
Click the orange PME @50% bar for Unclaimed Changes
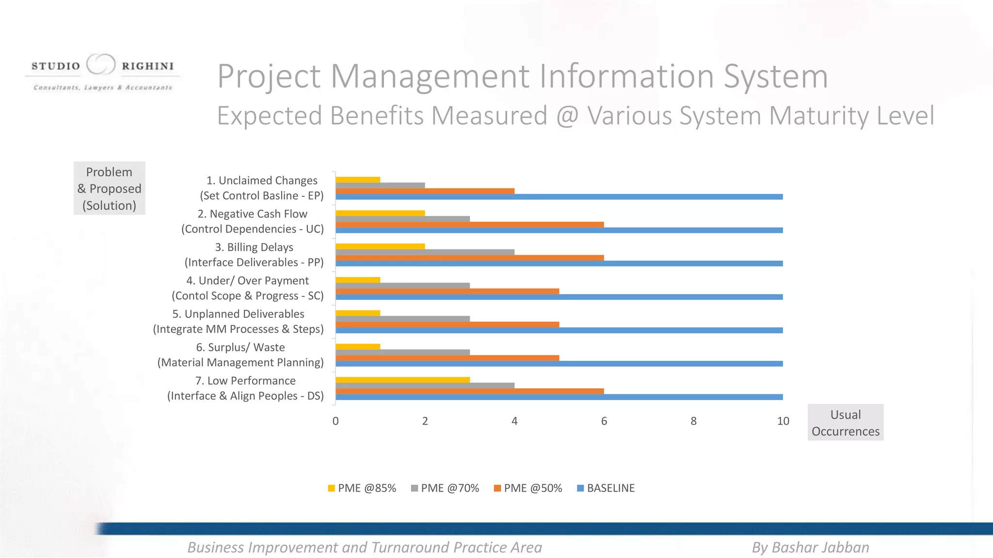pos(425,191)
